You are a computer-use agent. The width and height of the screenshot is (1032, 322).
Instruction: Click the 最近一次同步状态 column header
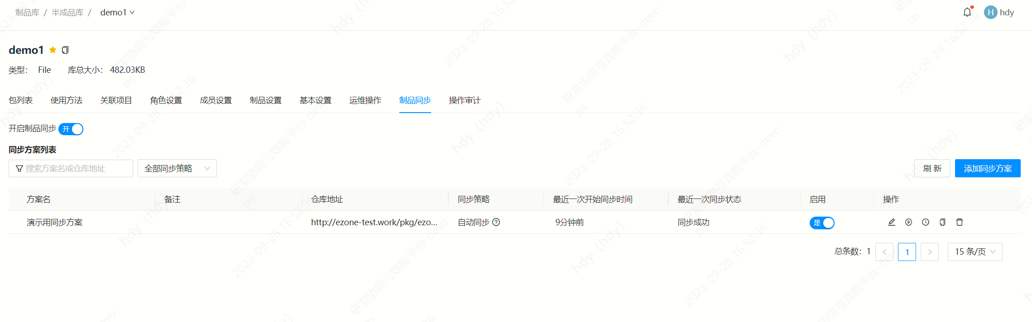pos(710,199)
